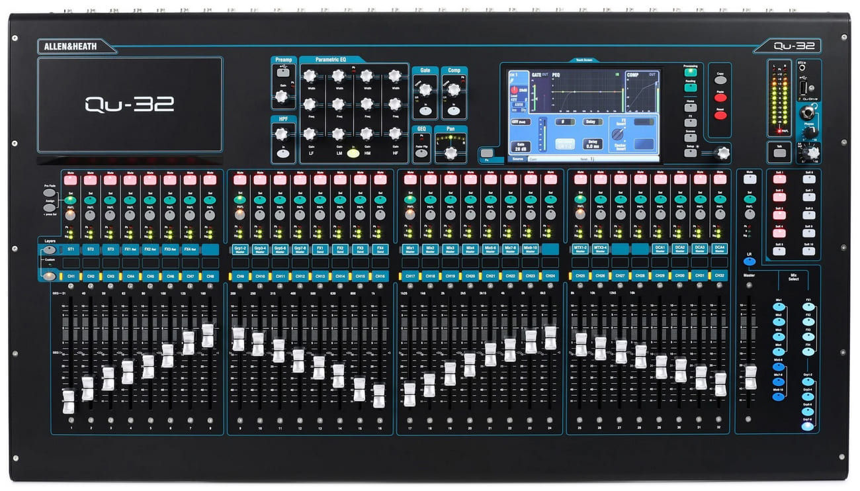
Task: Grab the fader cap on channel 16
Action: click(378, 396)
